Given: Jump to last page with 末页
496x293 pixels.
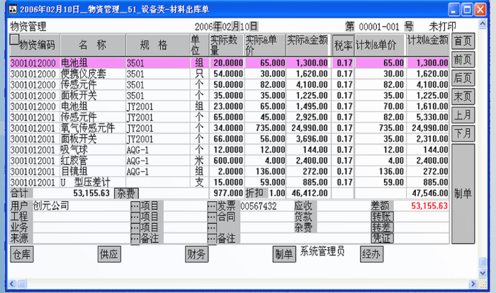Looking at the screenshot, I should pyautogui.click(x=463, y=96).
